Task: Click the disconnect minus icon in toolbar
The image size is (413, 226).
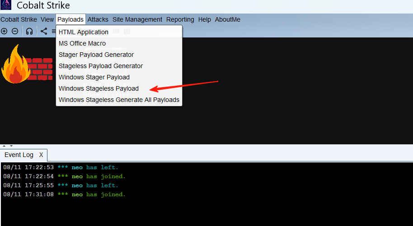Action: coord(15,31)
